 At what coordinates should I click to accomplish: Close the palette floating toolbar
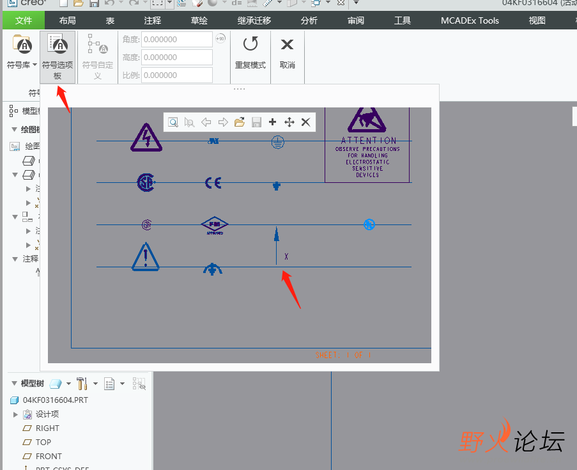tap(306, 122)
